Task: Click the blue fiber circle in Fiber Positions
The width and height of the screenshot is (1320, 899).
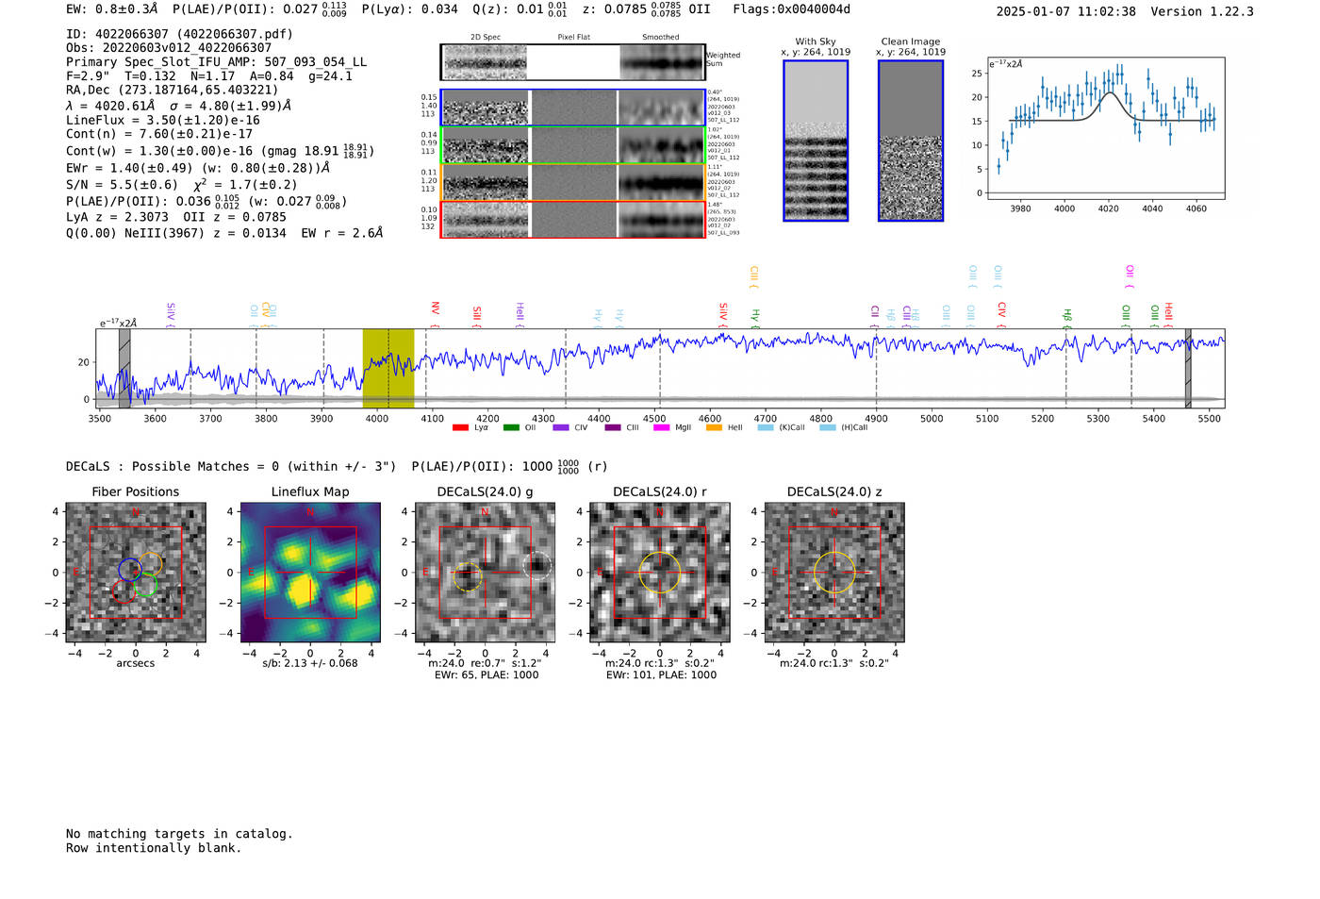Action: [x=130, y=569]
